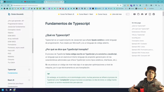Open Curso Full Stack JS link
The image size is (164, 92).
click(x=66, y=14)
